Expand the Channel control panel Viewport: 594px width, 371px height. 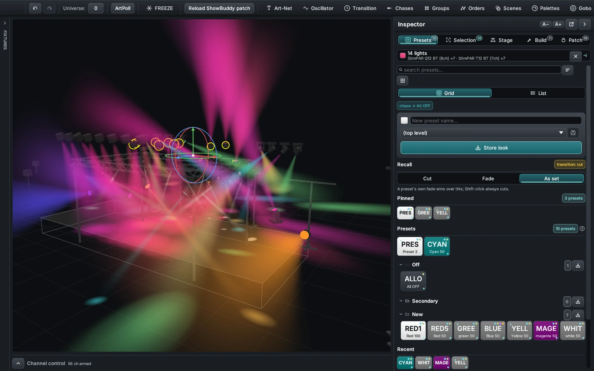[x=18, y=363]
